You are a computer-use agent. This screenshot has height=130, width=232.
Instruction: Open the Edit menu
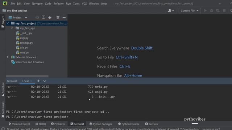19,4
